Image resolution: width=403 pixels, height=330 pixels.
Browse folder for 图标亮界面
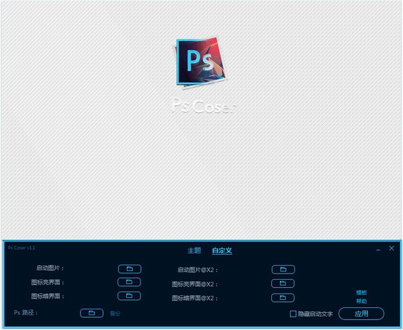(129, 282)
